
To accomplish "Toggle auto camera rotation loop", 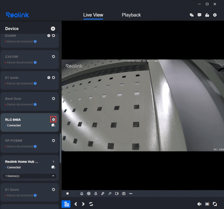I will point(91,204).
